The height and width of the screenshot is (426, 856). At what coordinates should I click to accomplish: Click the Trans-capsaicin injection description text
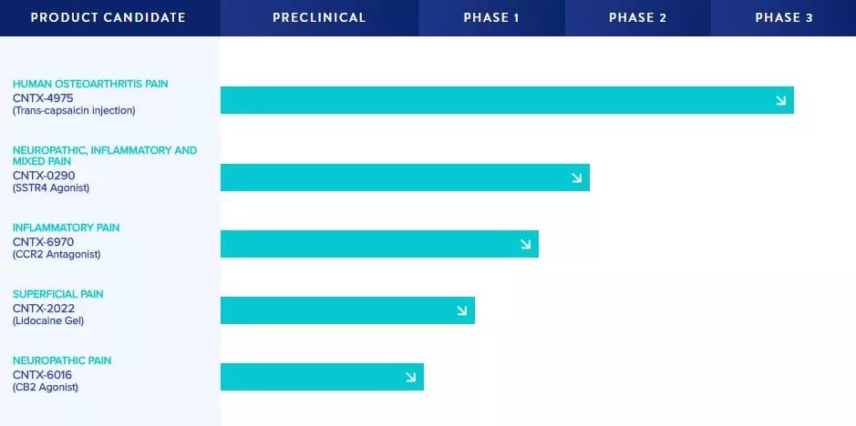click(x=74, y=110)
